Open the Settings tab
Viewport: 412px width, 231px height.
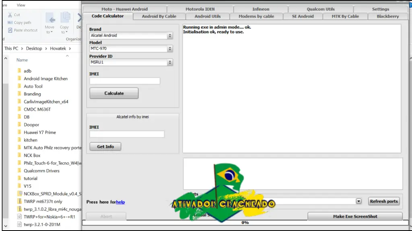click(381, 9)
